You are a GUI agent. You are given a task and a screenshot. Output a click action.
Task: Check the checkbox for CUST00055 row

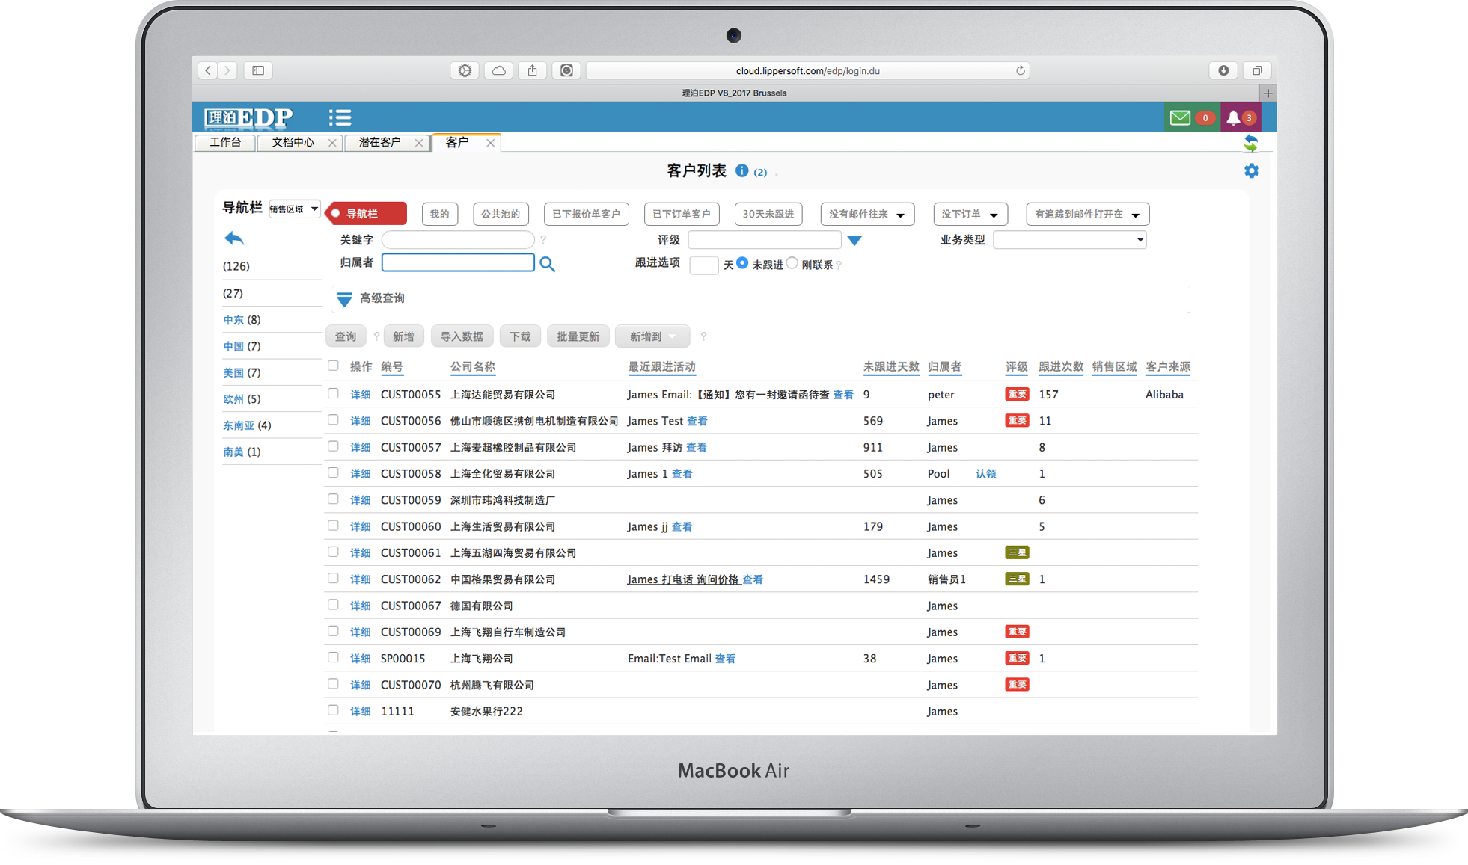point(333,393)
